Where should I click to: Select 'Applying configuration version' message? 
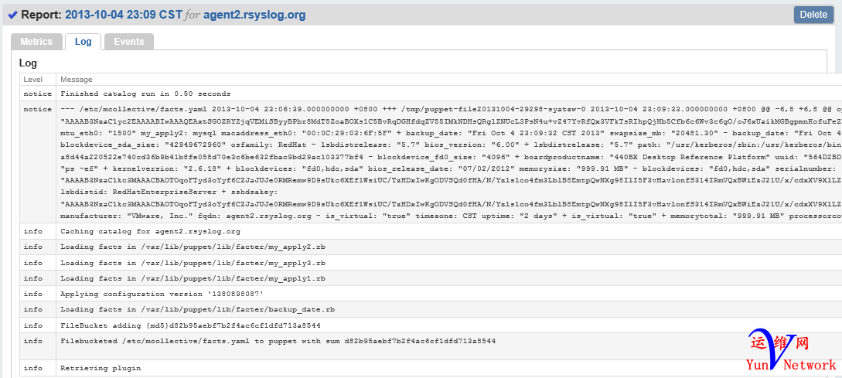click(x=162, y=294)
